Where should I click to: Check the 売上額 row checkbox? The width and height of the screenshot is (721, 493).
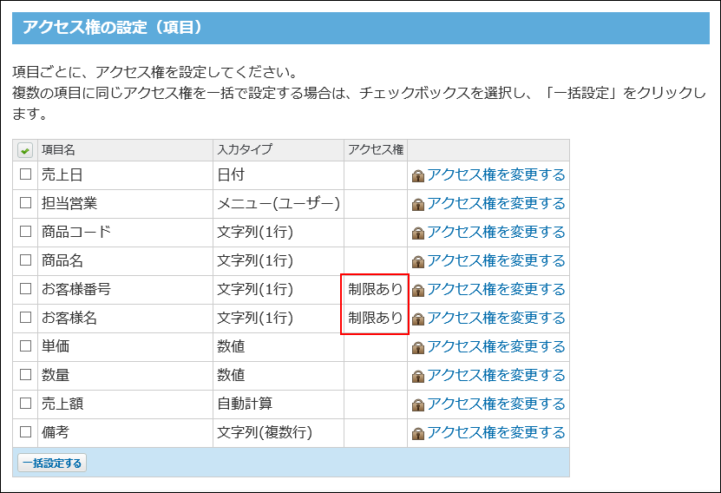tap(25, 404)
